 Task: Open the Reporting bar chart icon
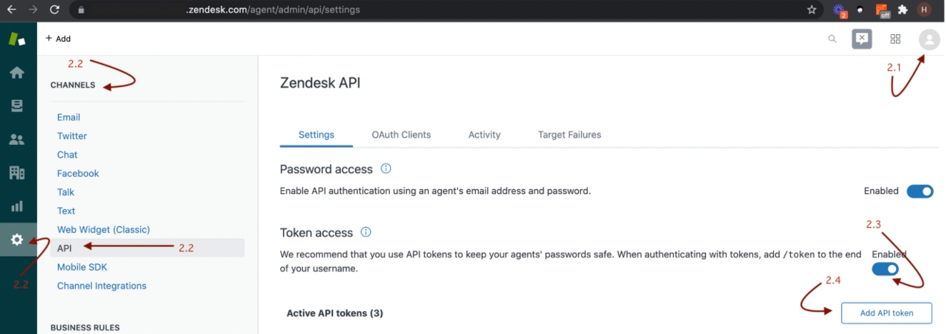17,207
